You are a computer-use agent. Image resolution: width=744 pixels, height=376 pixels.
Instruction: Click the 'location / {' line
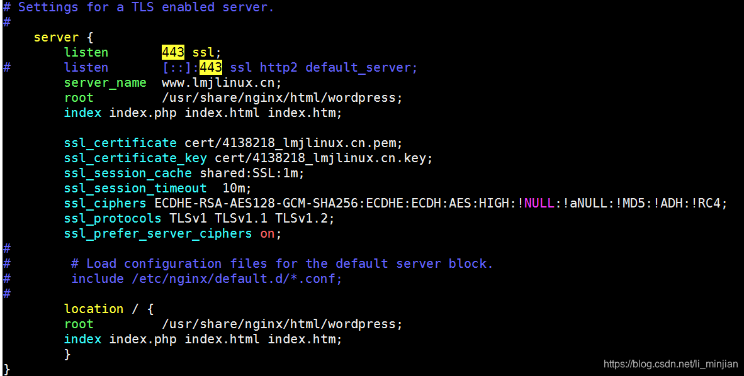(x=109, y=309)
